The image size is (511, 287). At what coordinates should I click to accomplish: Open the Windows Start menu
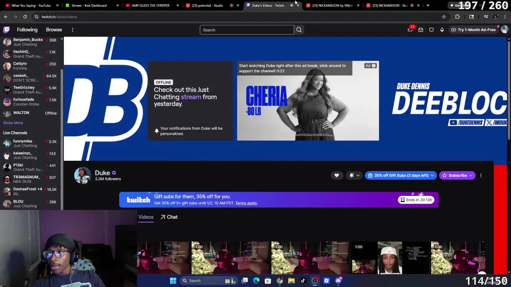[173, 281]
